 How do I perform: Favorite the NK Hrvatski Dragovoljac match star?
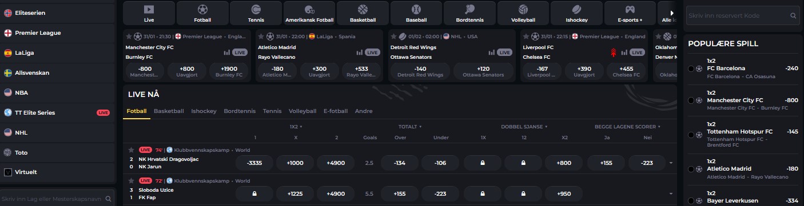coord(130,150)
